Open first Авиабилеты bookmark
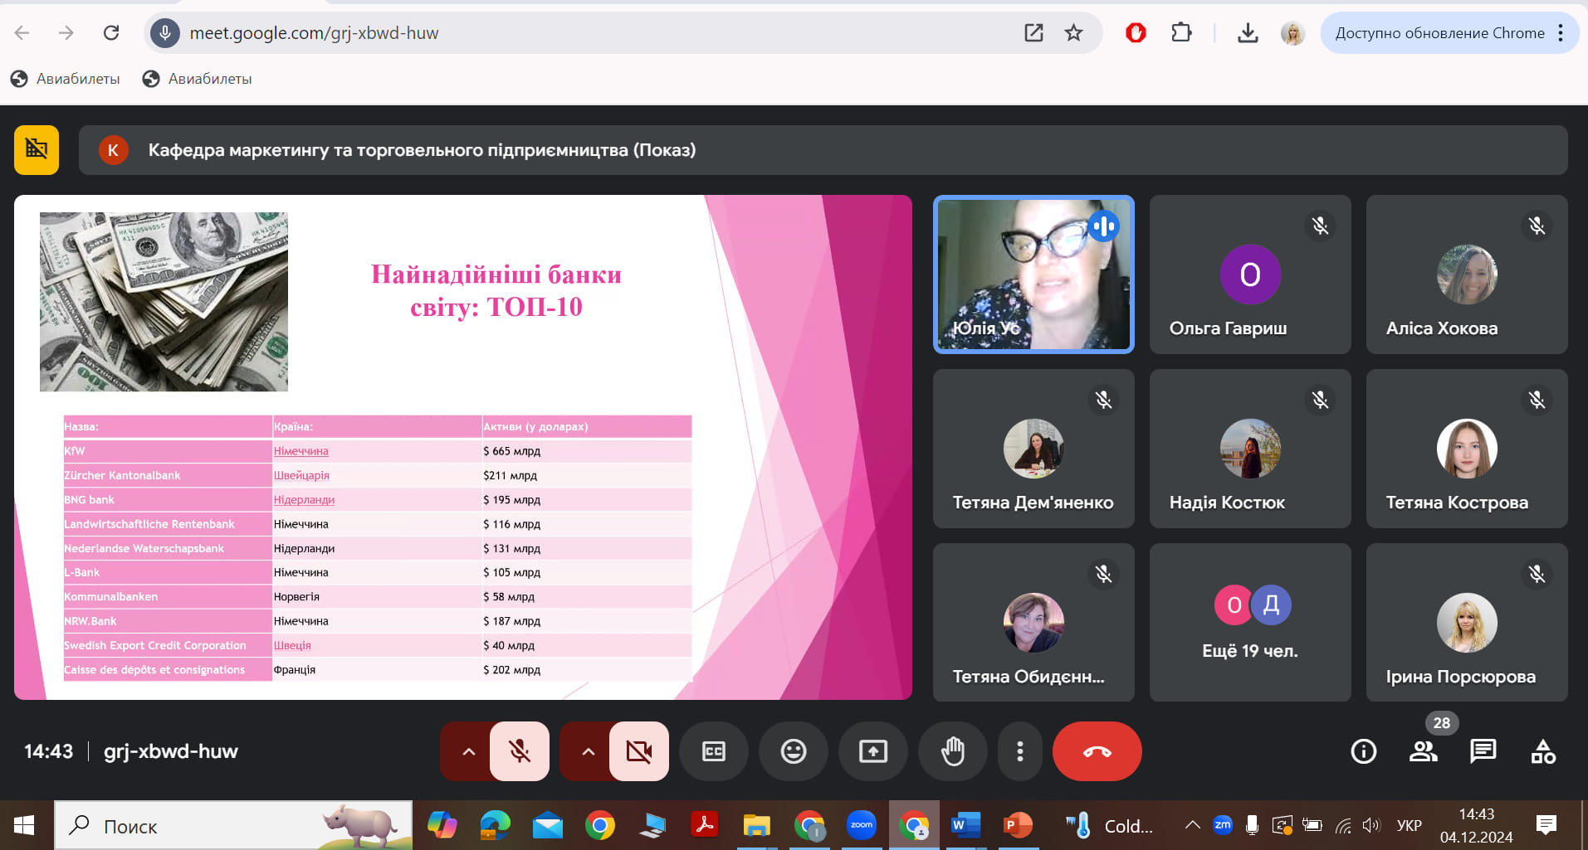The image size is (1588, 850). tap(66, 79)
